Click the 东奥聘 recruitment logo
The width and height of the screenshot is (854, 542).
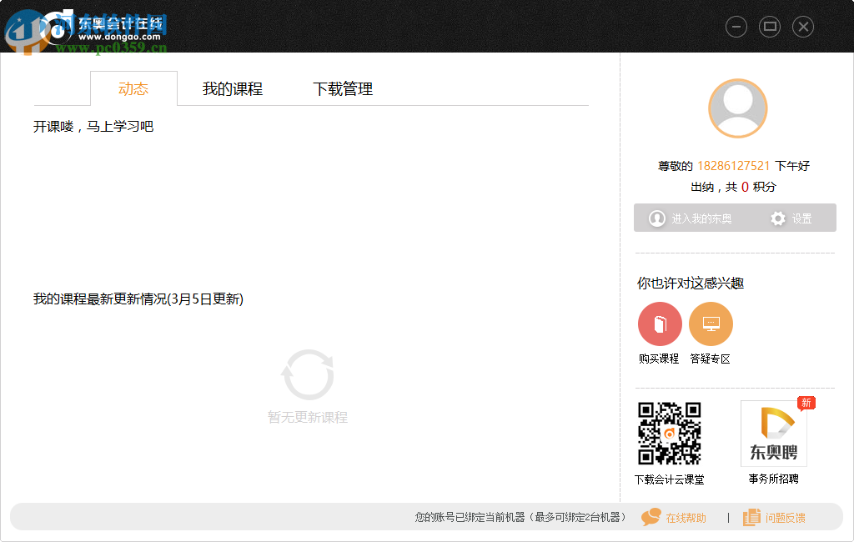click(x=772, y=433)
